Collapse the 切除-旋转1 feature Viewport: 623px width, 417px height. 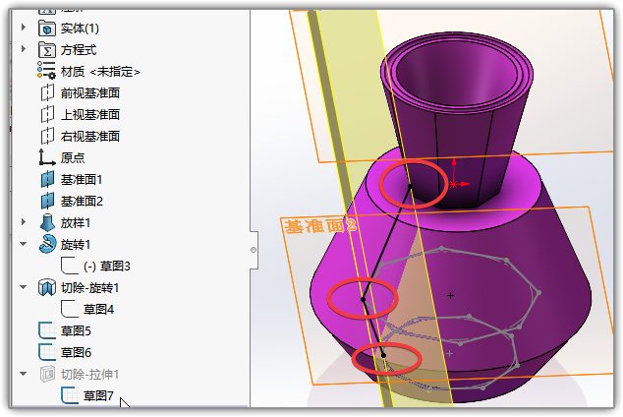point(24,287)
